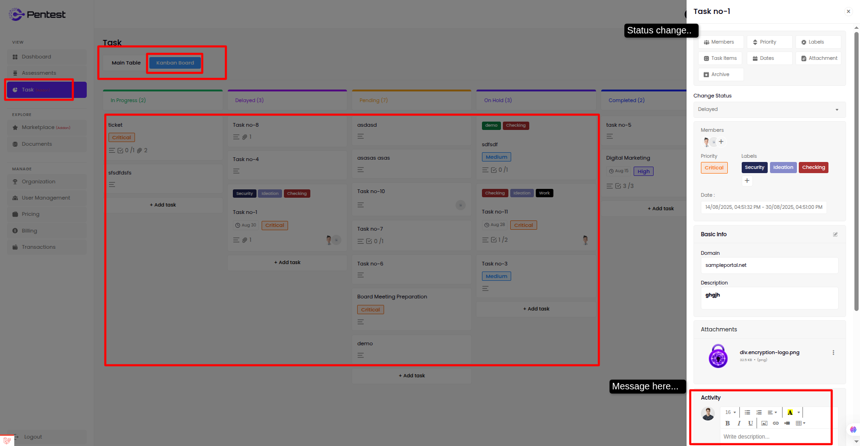The image size is (860, 446).
Task: Toggle italic formatting in Activity editor
Action: pyautogui.click(x=739, y=423)
